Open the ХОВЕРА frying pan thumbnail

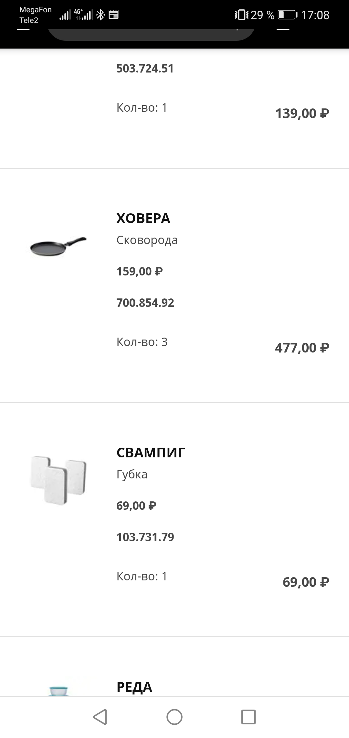coord(58,247)
